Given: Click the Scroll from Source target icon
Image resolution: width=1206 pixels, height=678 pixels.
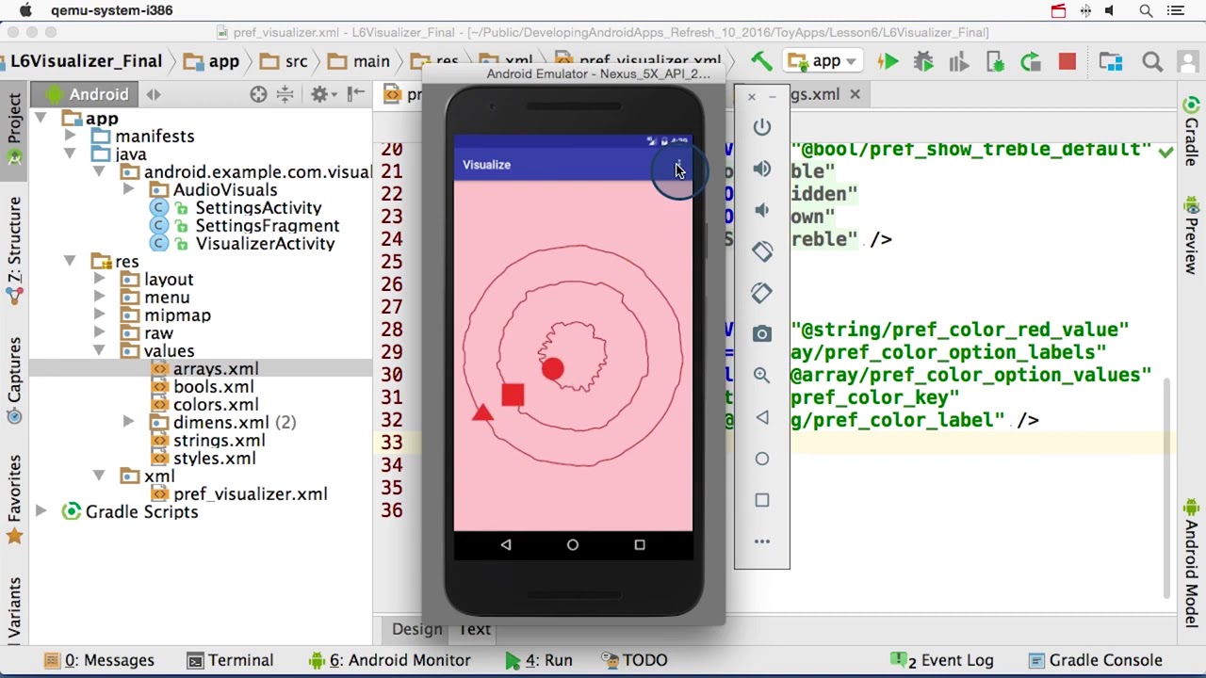Looking at the screenshot, I should [x=258, y=94].
